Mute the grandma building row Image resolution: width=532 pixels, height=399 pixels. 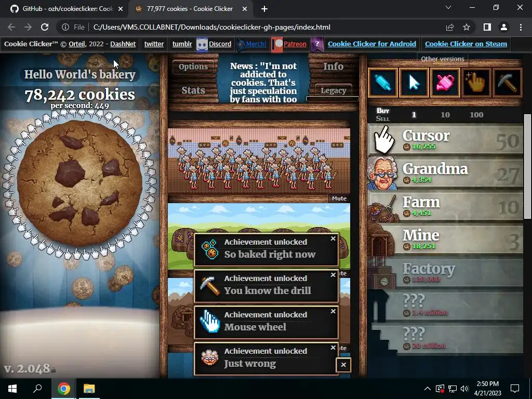pos(339,198)
